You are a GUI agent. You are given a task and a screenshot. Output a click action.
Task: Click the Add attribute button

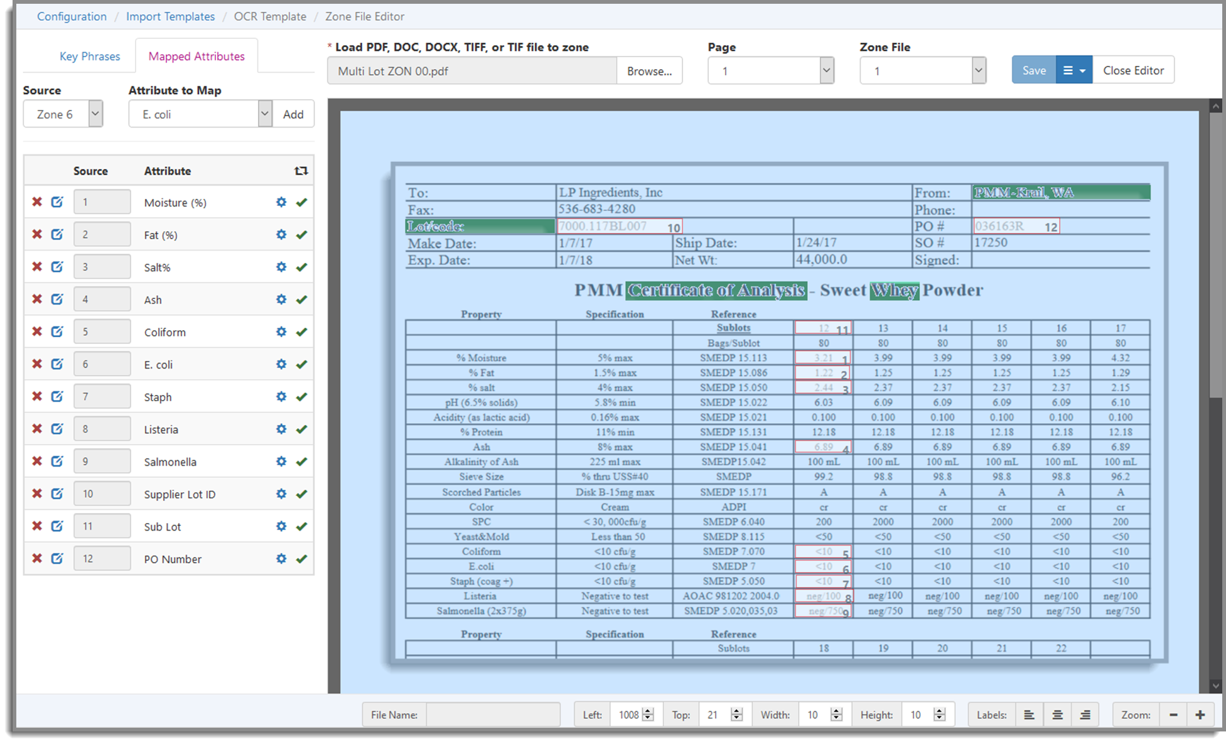pyautogui.click(x=293, y=114)
